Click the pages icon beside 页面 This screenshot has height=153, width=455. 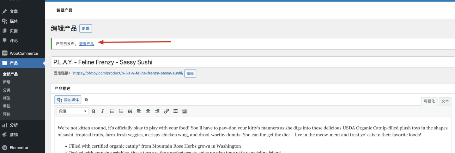5,31
